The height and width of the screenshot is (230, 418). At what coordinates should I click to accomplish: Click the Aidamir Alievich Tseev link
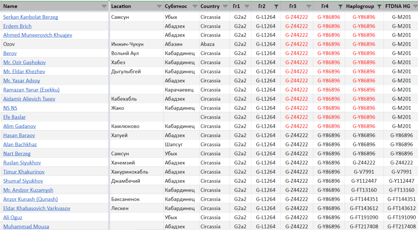coord(29,99)
